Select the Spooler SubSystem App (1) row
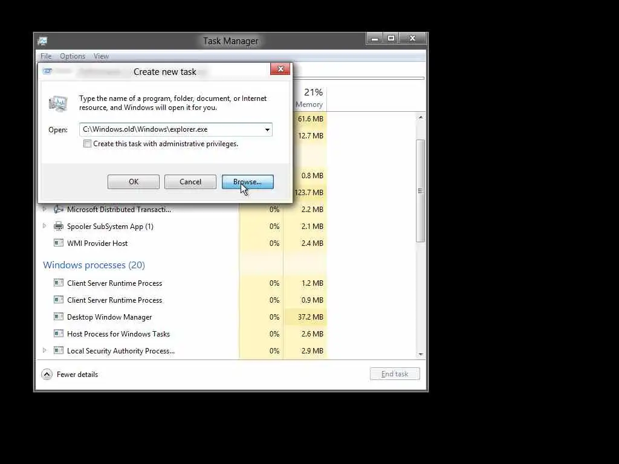Screen dimensions: 619x464 pyautogui.click(x=181, y=226)
